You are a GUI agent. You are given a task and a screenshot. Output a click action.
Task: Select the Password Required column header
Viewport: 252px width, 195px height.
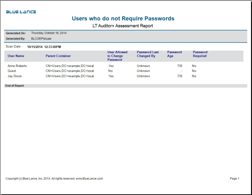click(200, 54)
